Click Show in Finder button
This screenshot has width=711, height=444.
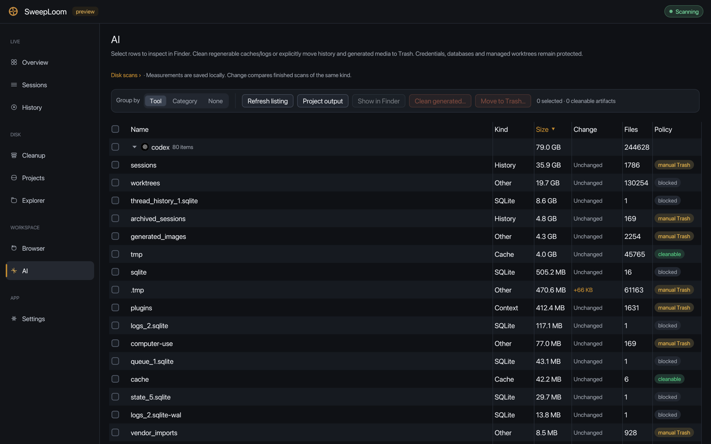pyautogui.click(x=379, y=101)
